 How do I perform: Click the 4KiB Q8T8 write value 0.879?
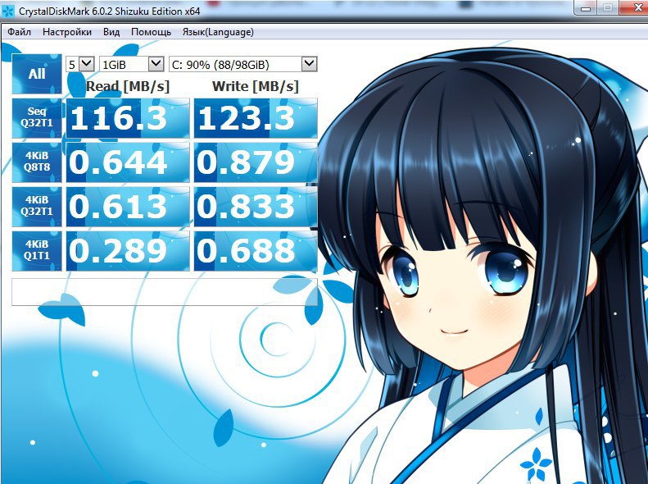point(256,162)
